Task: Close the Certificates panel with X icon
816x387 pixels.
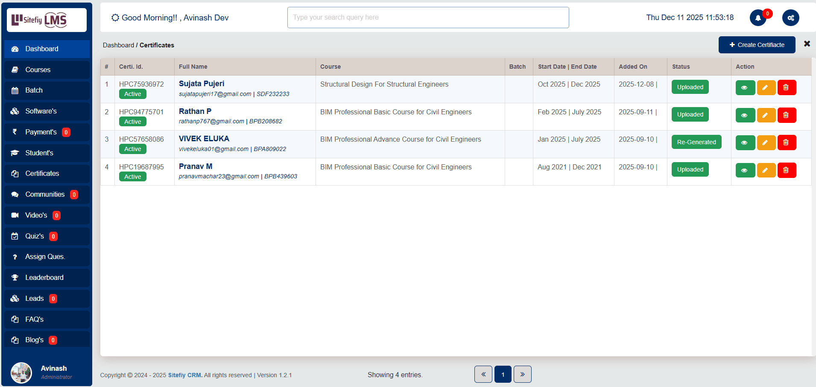Action: pyautogui.click(x=807, y=44)
